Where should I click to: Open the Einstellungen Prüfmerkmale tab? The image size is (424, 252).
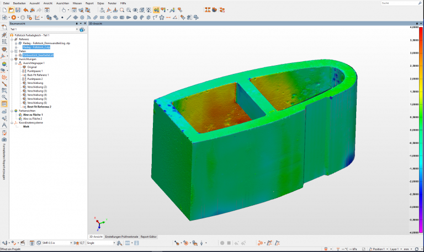tap(121, 237)
